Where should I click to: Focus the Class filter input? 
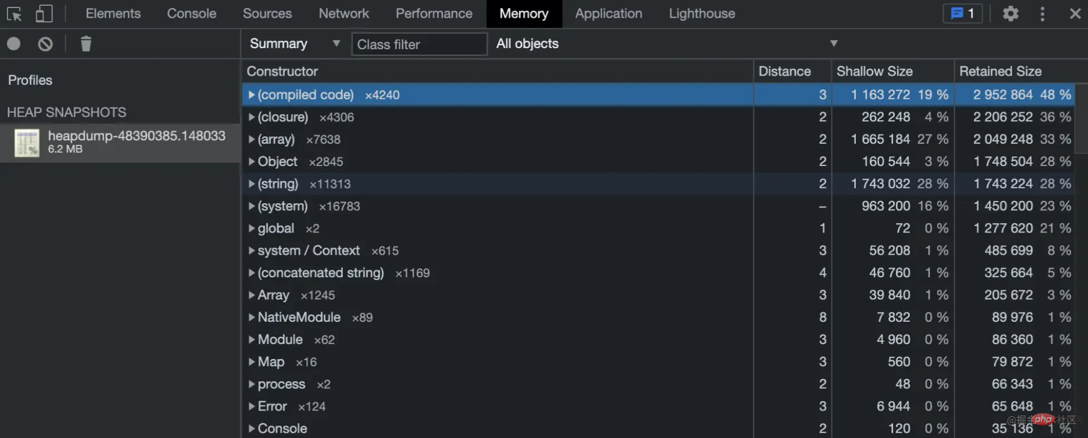(x=419, y=44)
